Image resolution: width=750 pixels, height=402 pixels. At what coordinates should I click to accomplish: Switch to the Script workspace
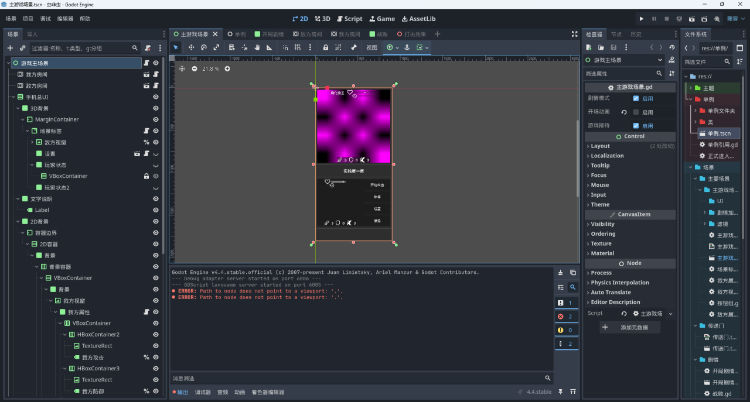349,19
